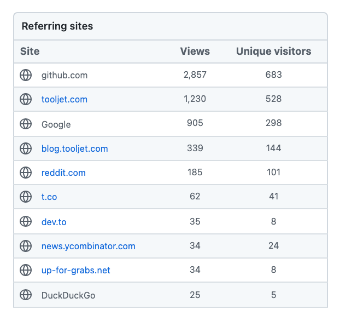Click the globe icon beside t.co
The width and height of the screenshot is (340, 321).
tap(26, 197)
